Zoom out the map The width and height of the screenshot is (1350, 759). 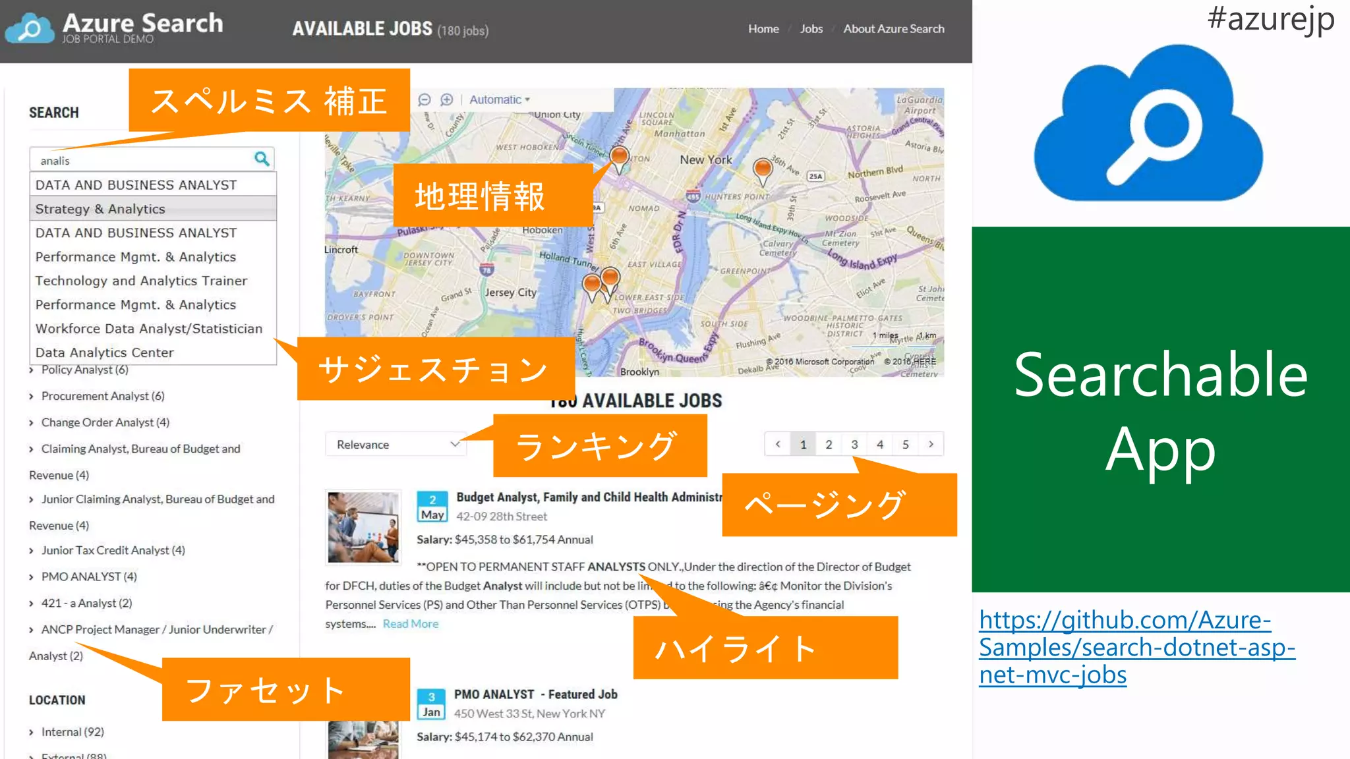coord(425,99)
